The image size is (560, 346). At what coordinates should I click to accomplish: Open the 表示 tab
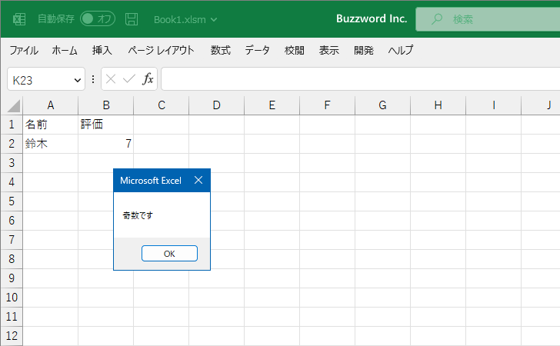[329, 50]
